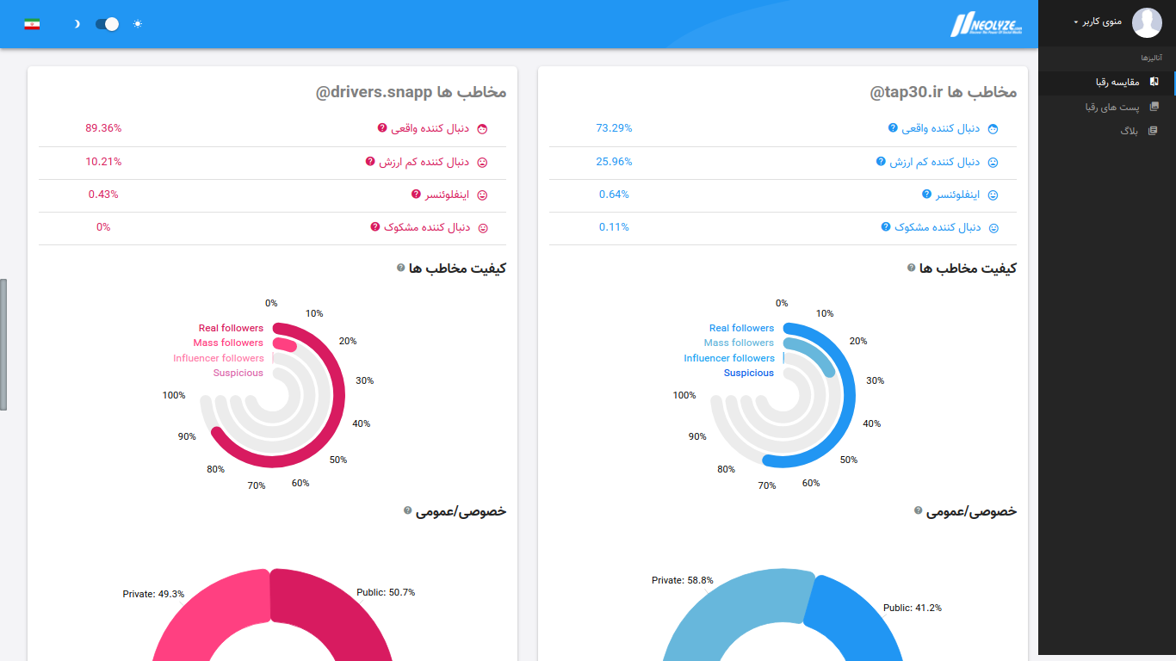Click the 'Public: 50.7%' chart label
This screenshot has width=1176, height=661.
[386, 592]
